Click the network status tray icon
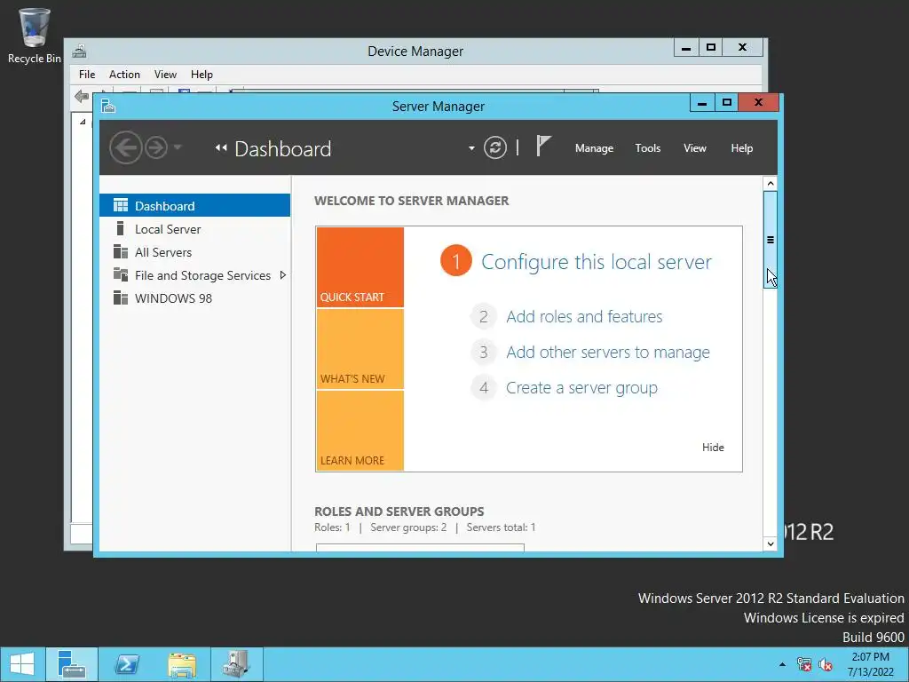 tap(803, 664)
